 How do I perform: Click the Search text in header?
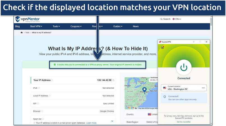pos(167,19)
